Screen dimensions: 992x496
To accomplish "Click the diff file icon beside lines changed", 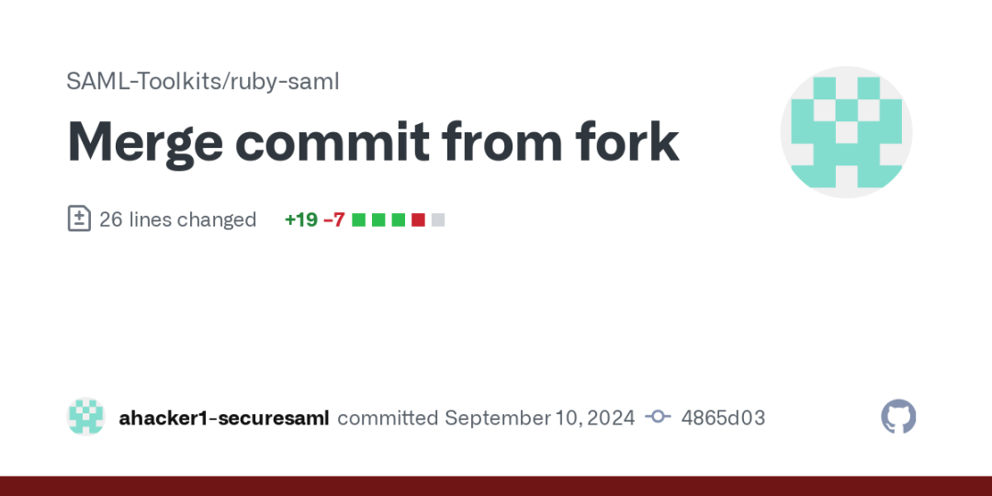I will 79,219.
